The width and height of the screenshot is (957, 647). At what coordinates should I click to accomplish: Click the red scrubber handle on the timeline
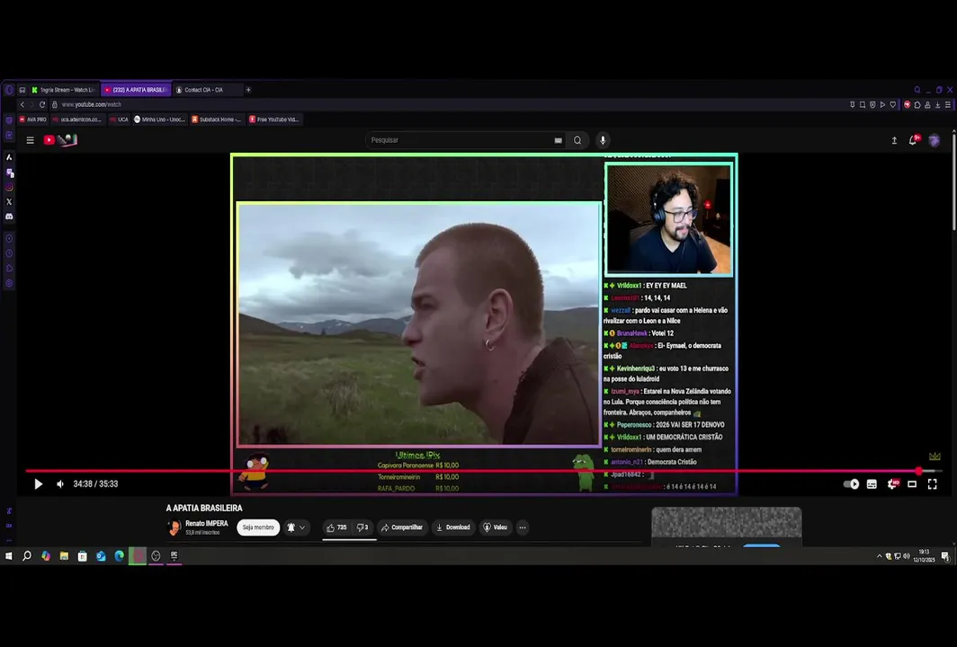(x=918, y=471)
